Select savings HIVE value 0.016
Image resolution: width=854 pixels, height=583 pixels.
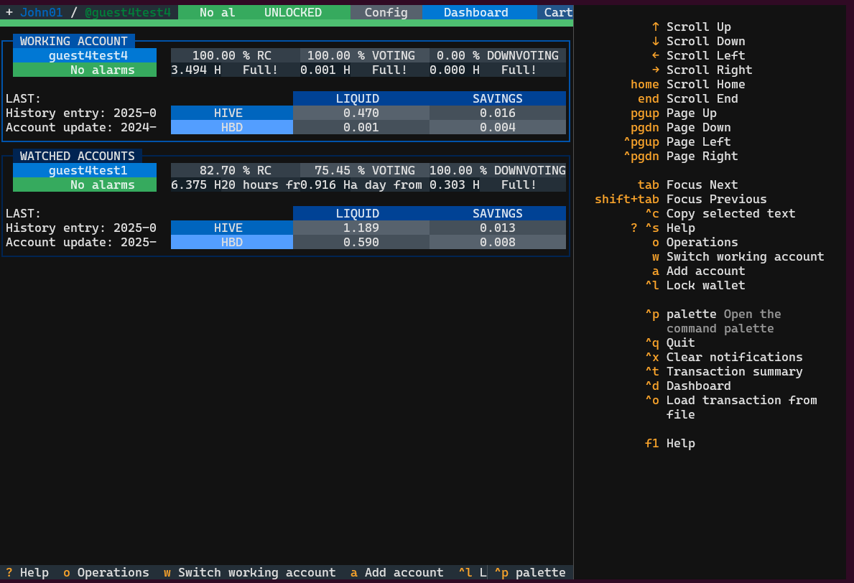[498, 113]
